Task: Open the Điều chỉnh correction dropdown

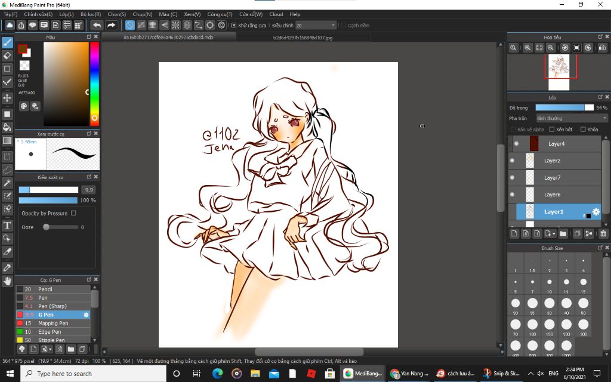Action: pyautogui.click(x=316, y=25)
